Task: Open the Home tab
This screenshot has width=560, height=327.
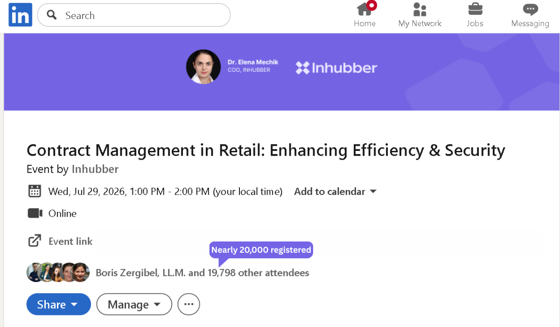Action: pyautogui.click(x=365, y=15)
